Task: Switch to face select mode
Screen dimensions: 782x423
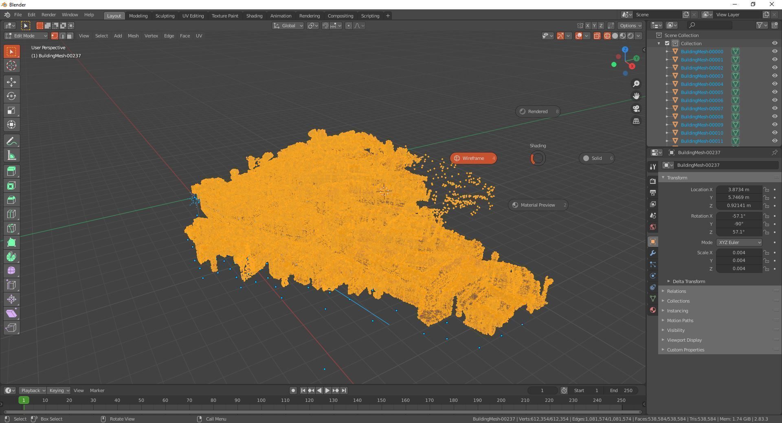Action: point(70,36)
